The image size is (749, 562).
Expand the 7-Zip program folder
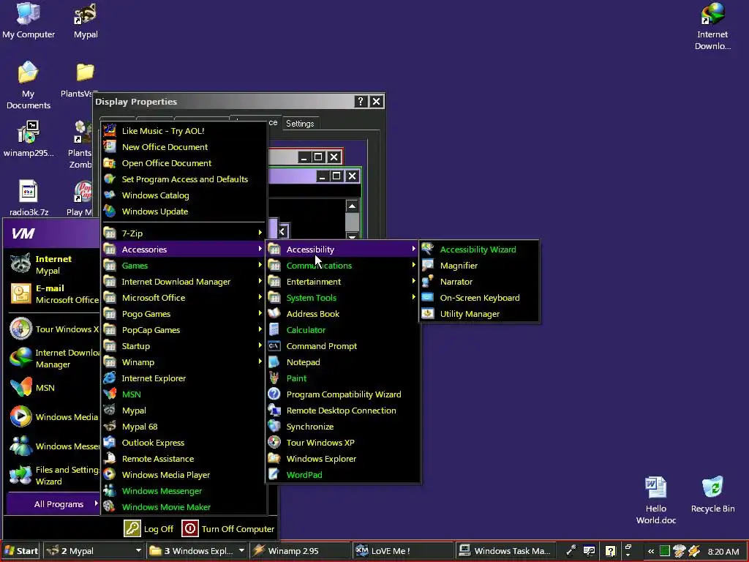(x=184, y=233)
